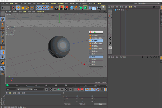This screenshot has height=108, width=162.
Task: Open X-Particles menu in menu bar
Action: [84, 4]
